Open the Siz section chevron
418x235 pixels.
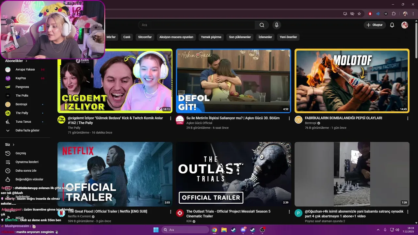14,145
